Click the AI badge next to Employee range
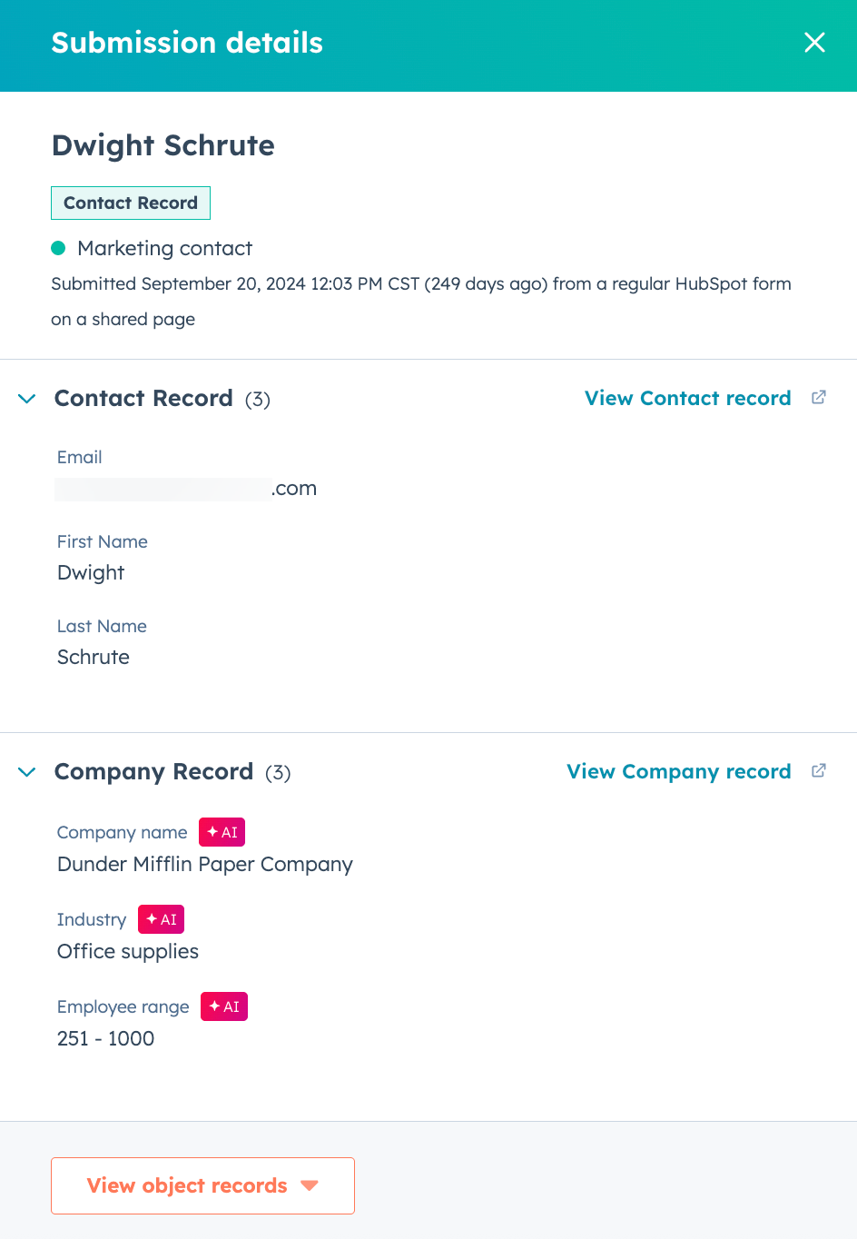The height and width of the screenshot is (1239, 857). click(x=223, y=1006)
